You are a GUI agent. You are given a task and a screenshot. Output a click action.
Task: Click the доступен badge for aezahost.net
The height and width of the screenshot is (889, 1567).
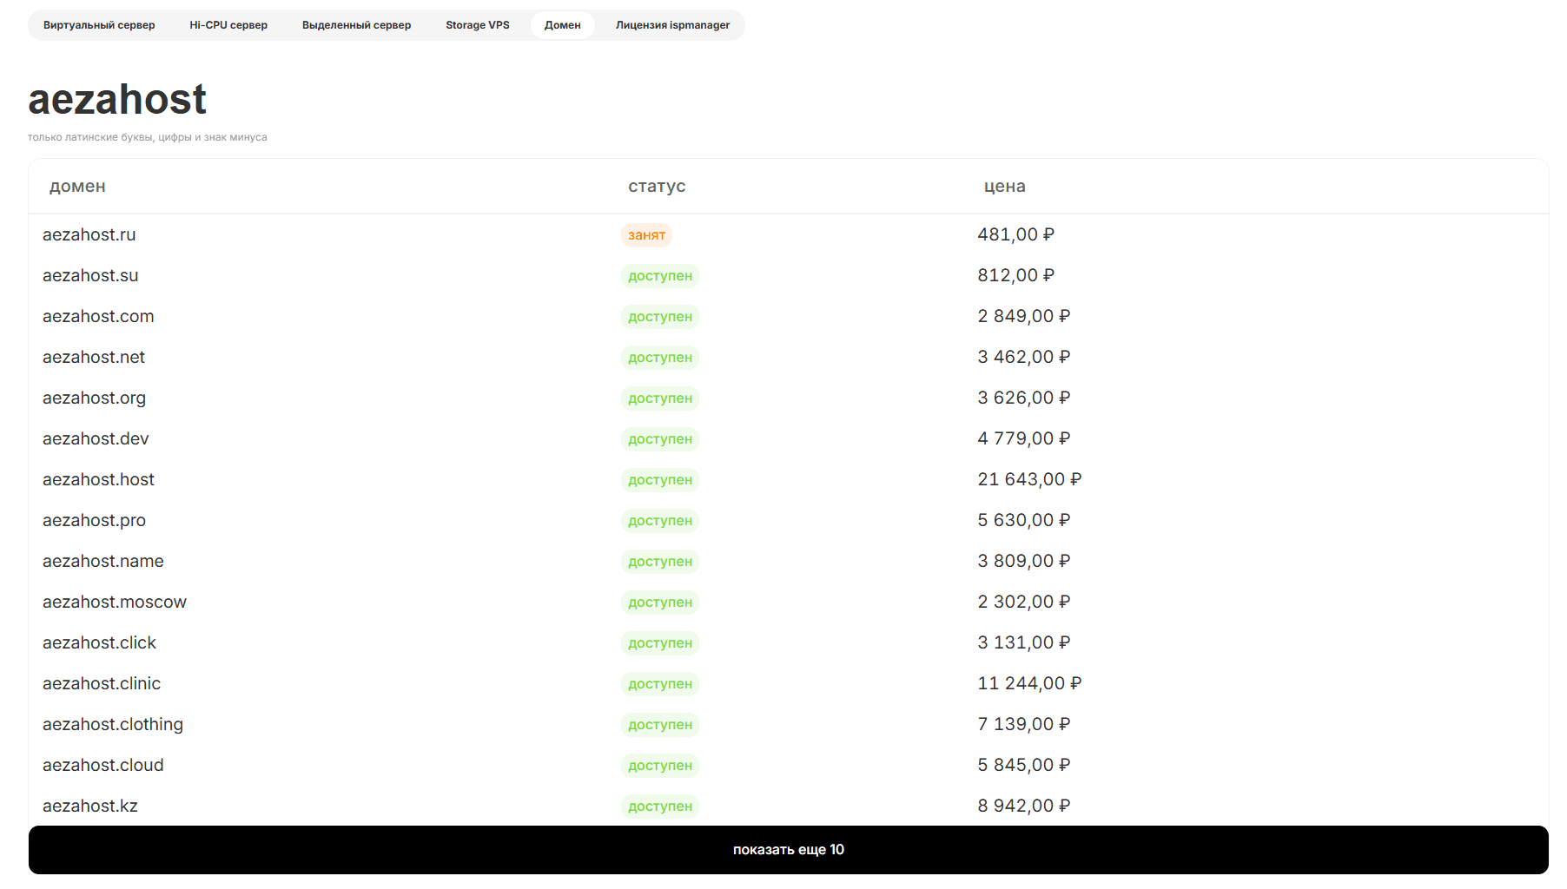coord(659,358)
